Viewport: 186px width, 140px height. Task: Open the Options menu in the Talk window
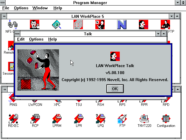(x=36, y=39)
